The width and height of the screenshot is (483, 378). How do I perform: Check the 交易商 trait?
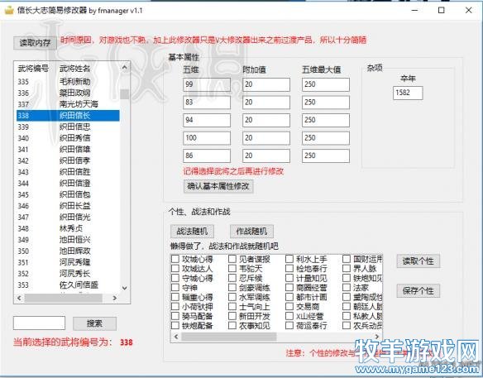(289, 307)
